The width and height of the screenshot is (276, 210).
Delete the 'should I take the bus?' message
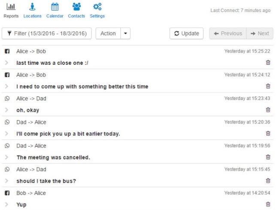tap(268, 180)
